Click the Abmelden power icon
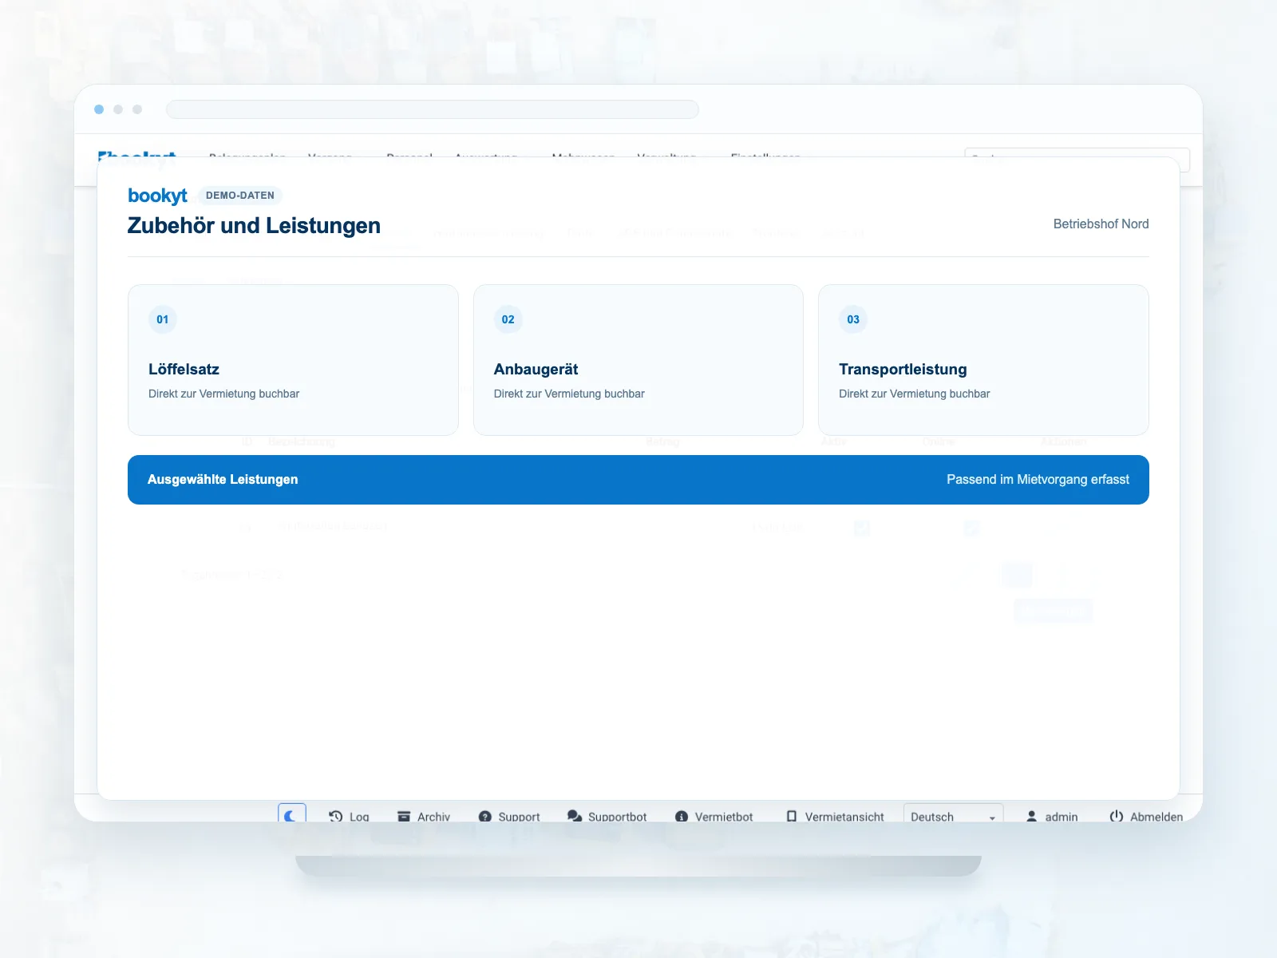 click(1117, 816)
